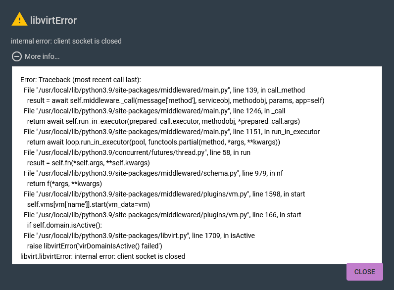
Task: Click the thread.py line 58 entry
Action: click(x=137, y=152)
